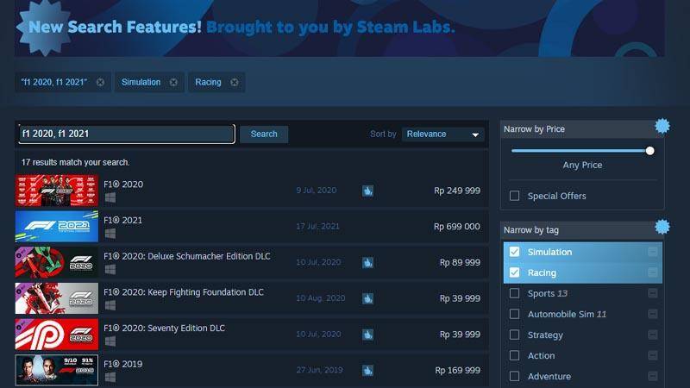
Task: Click the Deluxe Schumacher Edition DLC thumbnail
Action: 57,263
